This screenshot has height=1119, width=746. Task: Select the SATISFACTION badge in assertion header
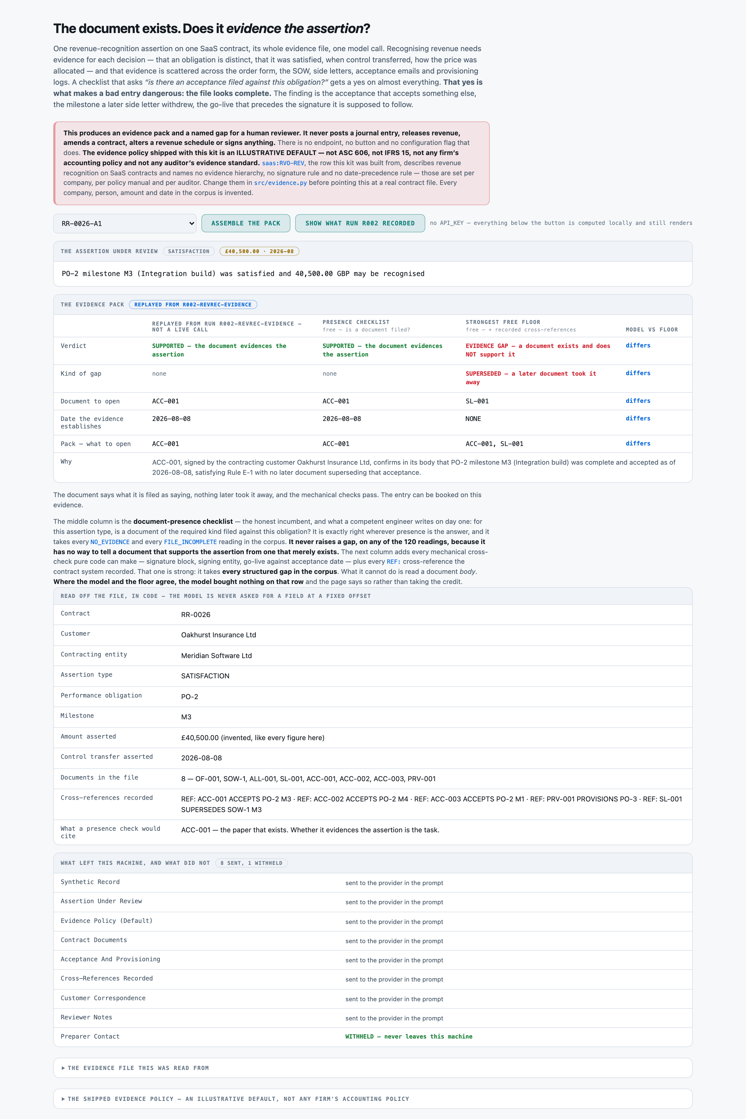point(188,251)
